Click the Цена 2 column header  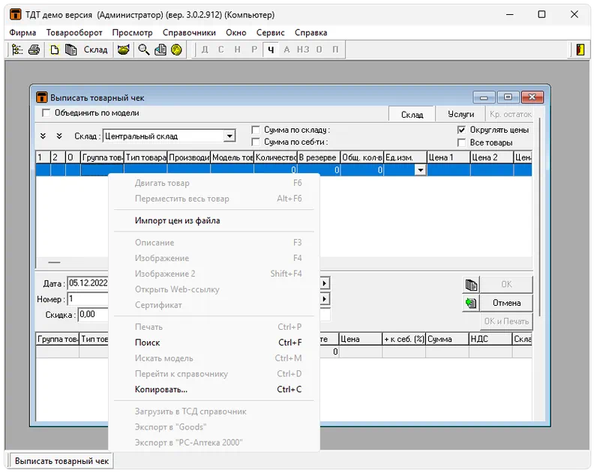coord(492,157)
